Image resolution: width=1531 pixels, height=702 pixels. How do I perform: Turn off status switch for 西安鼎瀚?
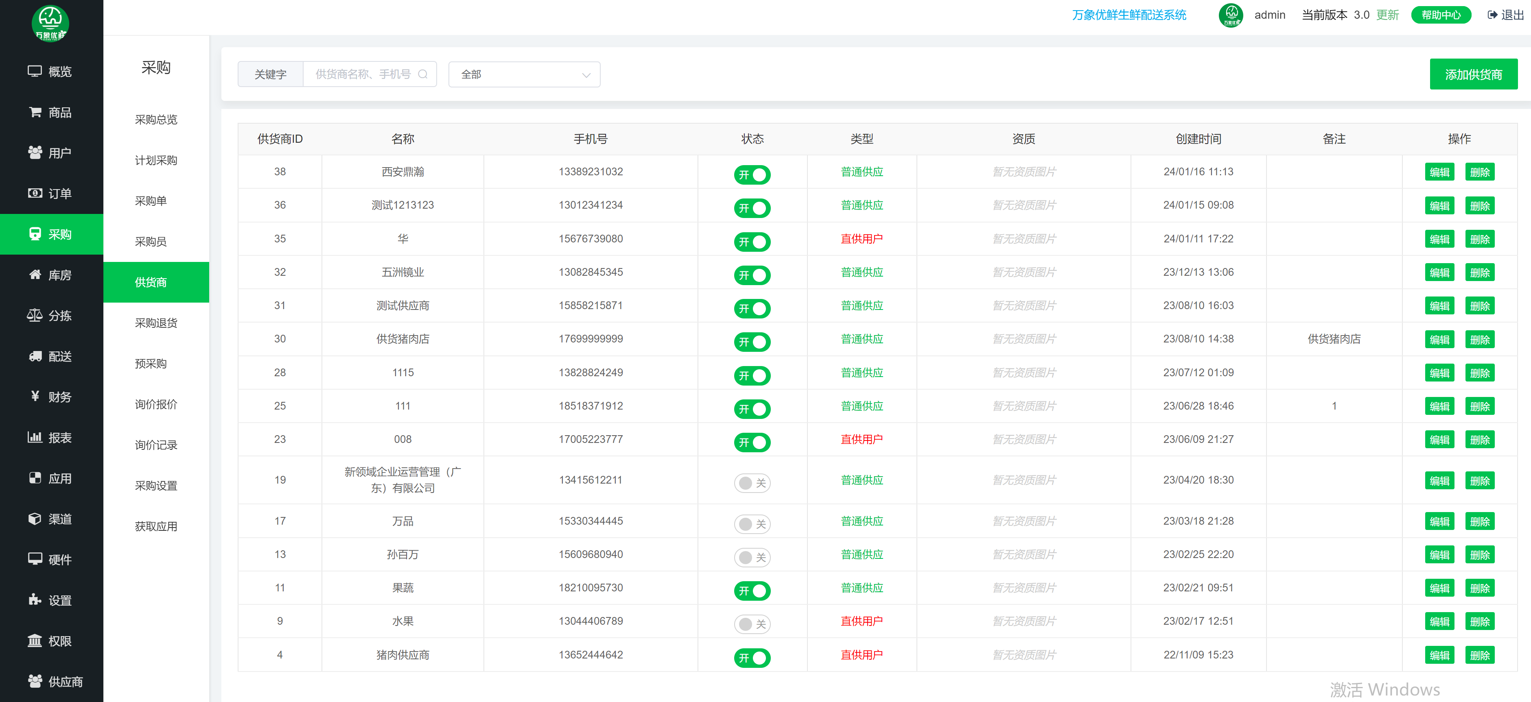click(752, 174)
